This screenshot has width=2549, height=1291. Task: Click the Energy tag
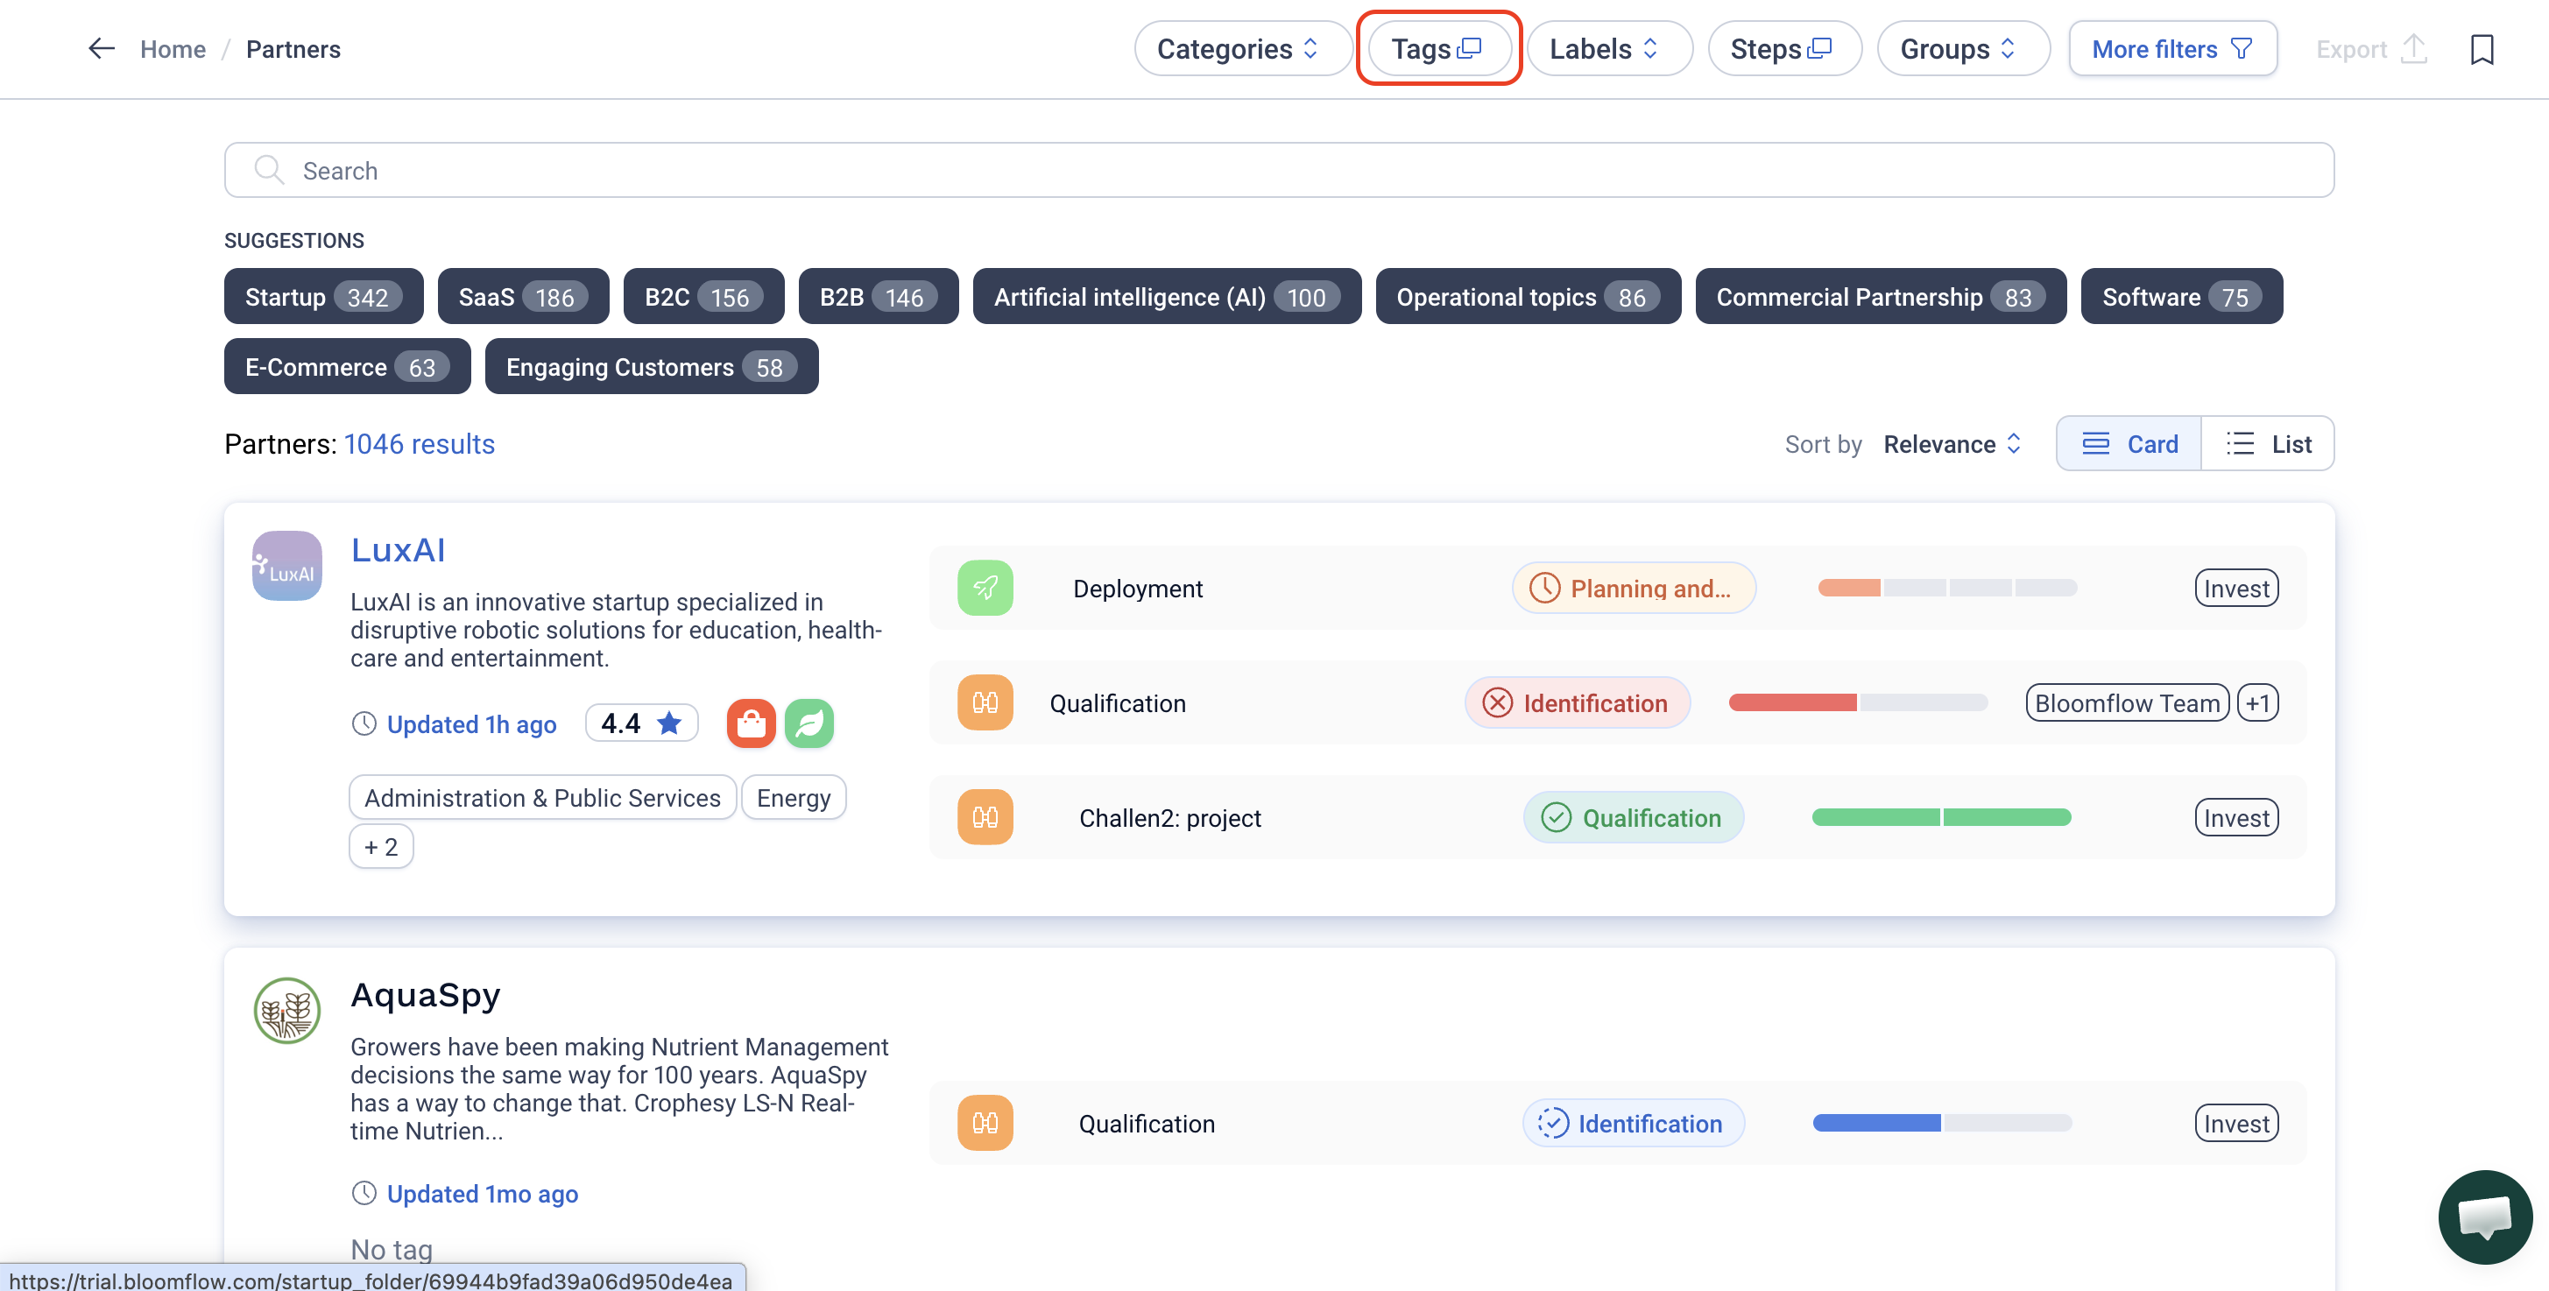[x=794, y=797]
